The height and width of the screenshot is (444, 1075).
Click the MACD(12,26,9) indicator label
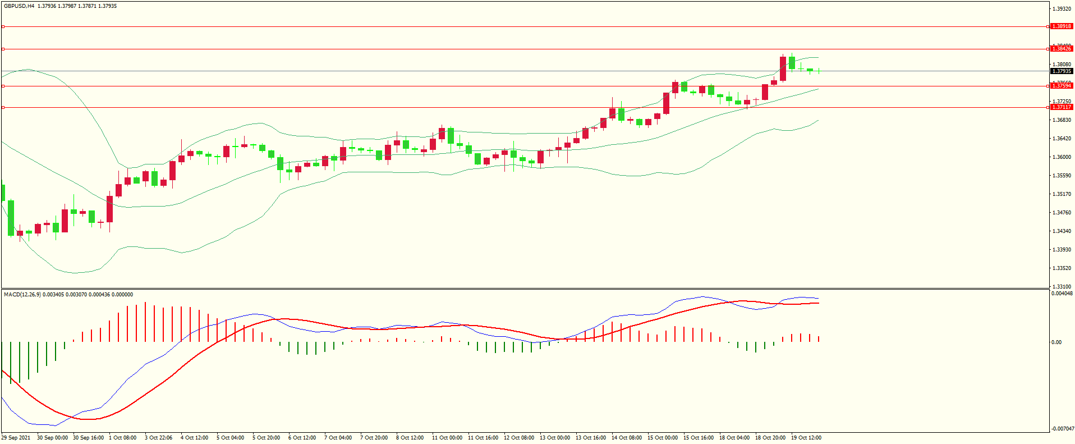(22, 295)
